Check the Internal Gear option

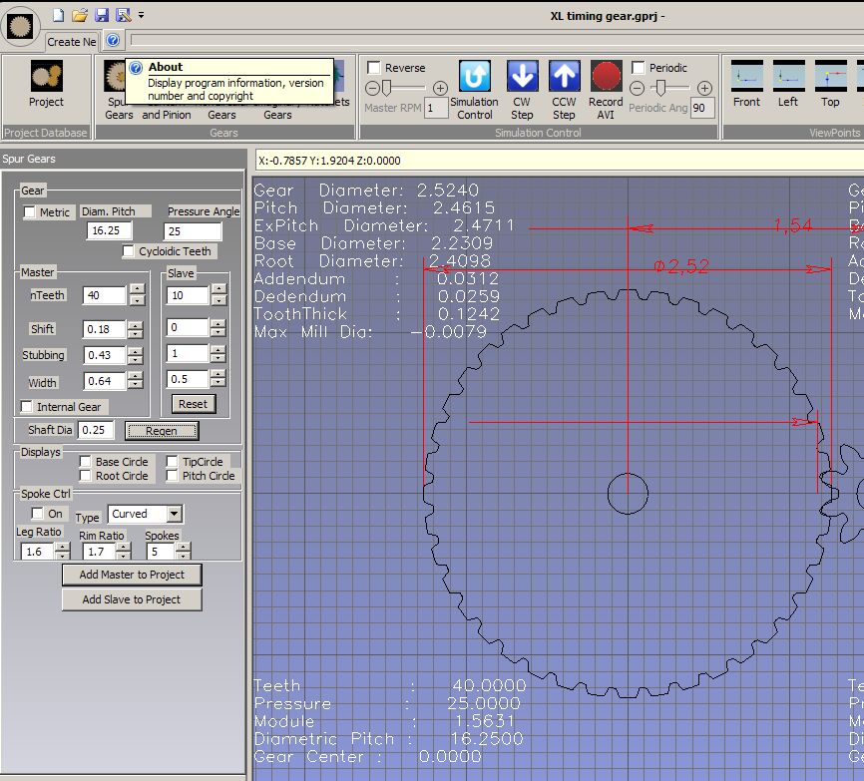pyautogui.click(x=27, y=407)
